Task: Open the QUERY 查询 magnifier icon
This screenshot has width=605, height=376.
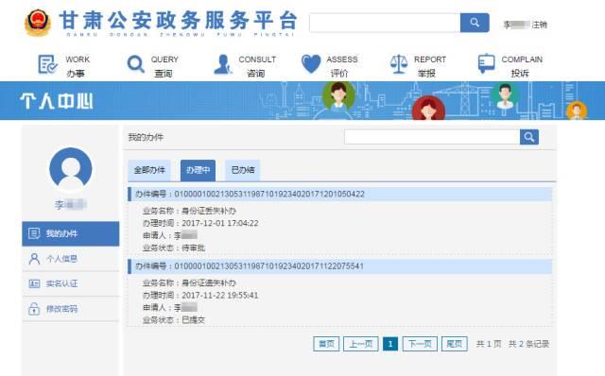Action: coord(135,64)
